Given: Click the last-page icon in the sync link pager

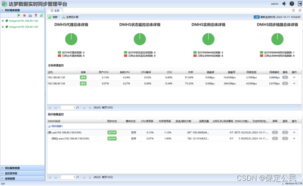Looking at the screenshot, I should tap(90, 177).
